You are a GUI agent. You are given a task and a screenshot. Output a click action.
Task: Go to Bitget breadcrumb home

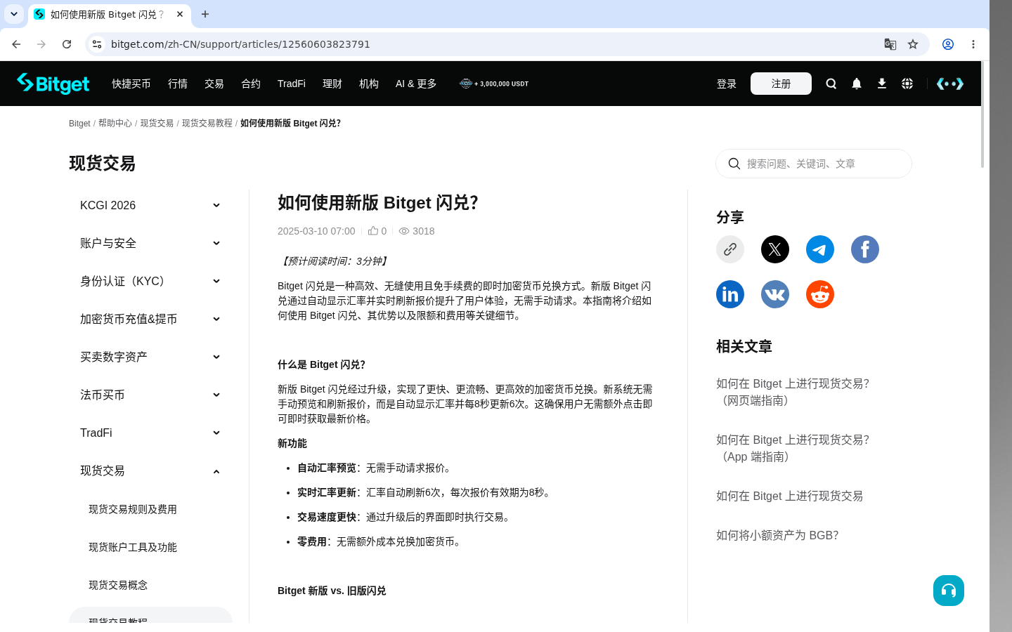pos(79,123)
